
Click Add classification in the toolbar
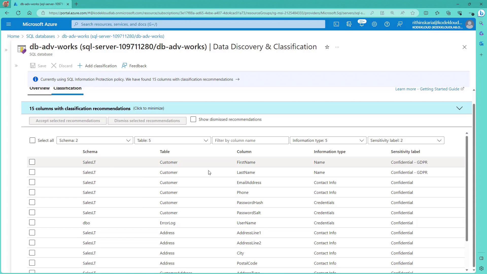[97, 66]
